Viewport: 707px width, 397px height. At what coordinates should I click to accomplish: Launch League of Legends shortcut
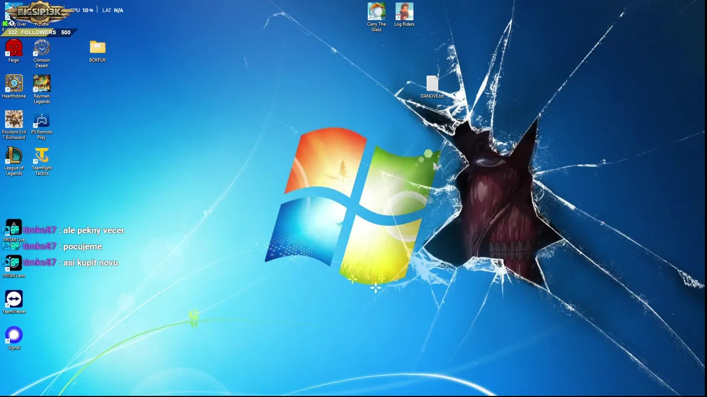(14, 161)
